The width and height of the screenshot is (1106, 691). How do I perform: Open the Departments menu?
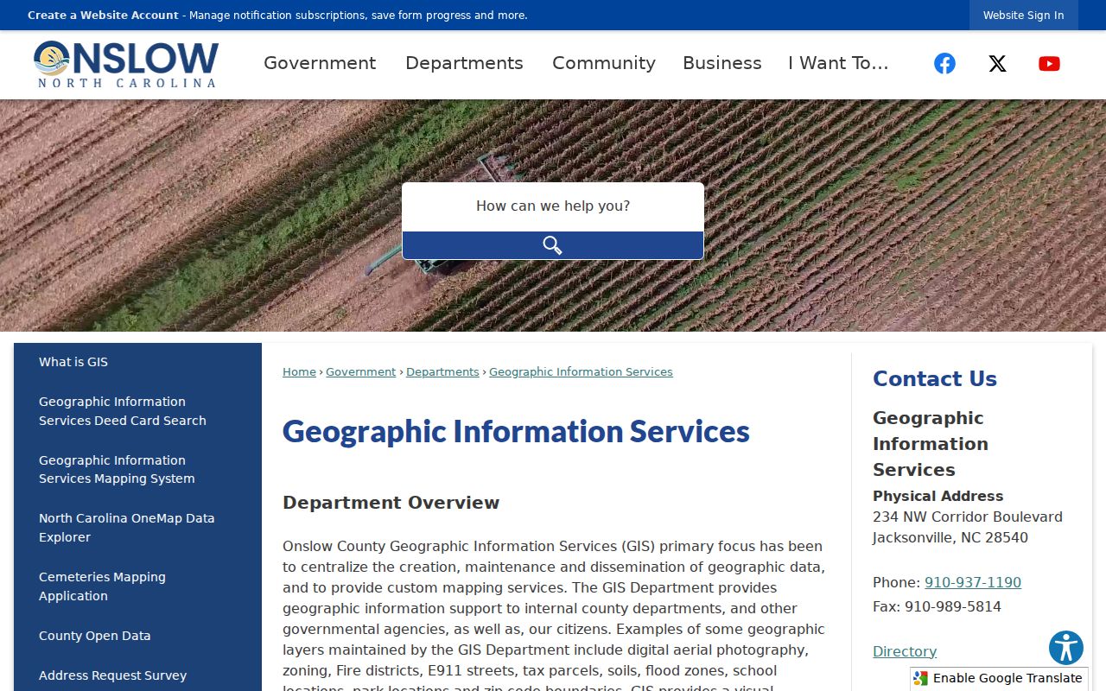pyautogui.click(x=464, y=63)
